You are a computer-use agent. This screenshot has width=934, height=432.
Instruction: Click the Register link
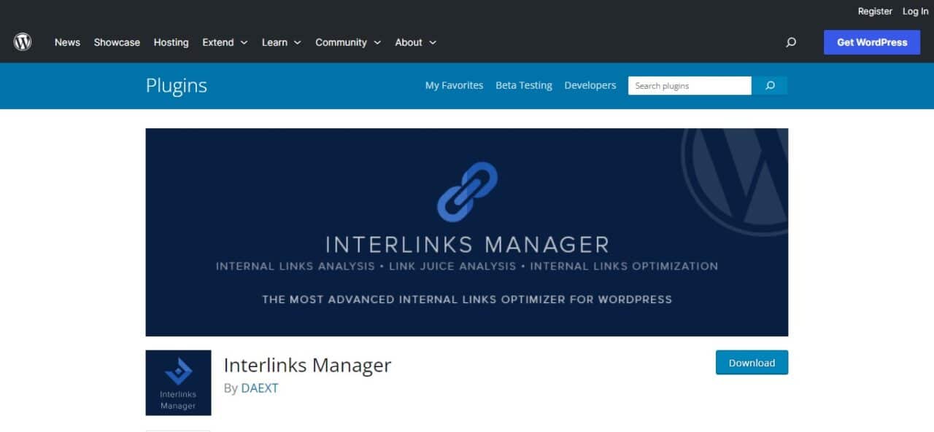[875, 11]
